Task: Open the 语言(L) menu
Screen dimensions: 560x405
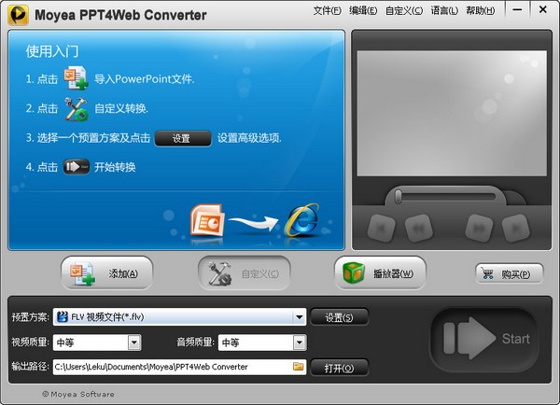Action: 444,10
